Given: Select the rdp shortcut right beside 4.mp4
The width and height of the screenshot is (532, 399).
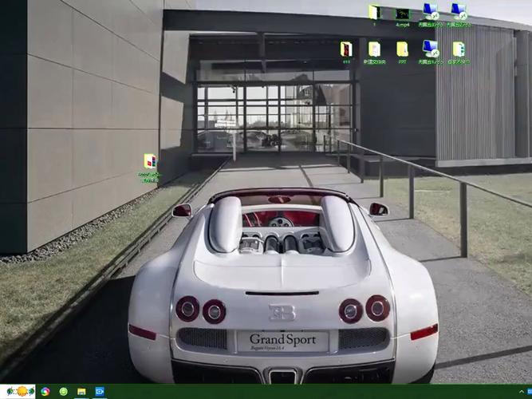Looking at the screenshot, I should 430,11.
